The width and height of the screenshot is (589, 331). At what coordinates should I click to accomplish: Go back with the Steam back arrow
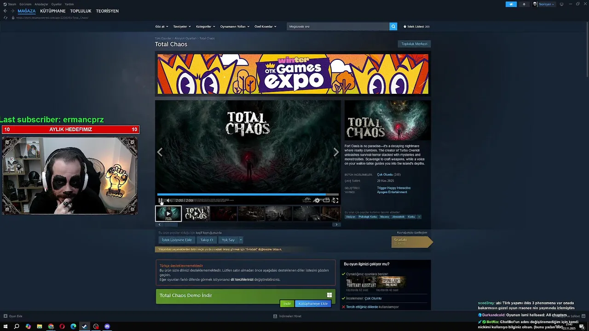6,11
